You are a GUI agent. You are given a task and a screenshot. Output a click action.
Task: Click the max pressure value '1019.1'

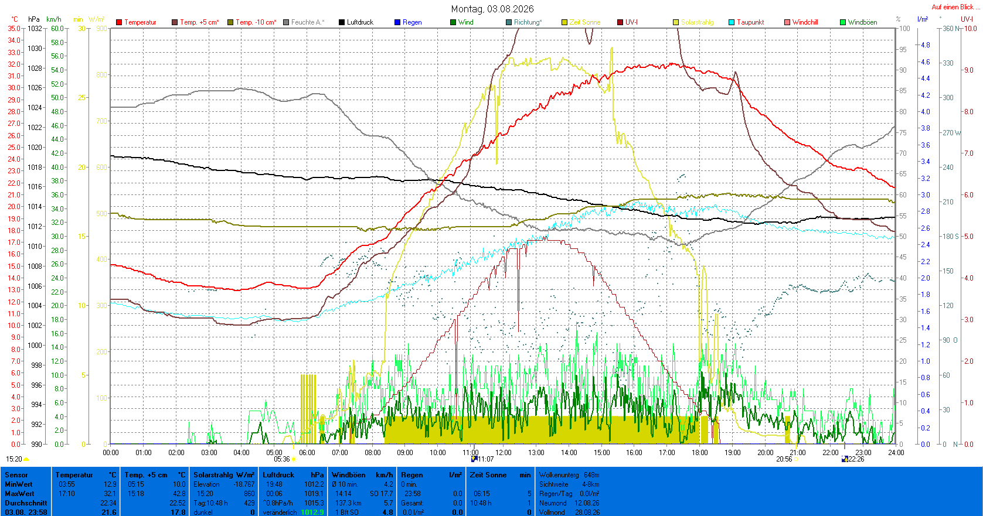(x=314, y=494)
